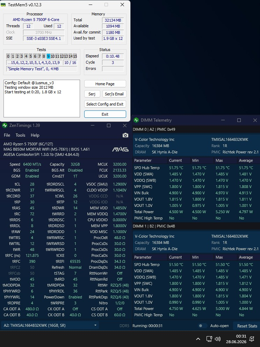Click the 10 / 16 test progress field
Viewport: 260px width, 347px height.
70,63
